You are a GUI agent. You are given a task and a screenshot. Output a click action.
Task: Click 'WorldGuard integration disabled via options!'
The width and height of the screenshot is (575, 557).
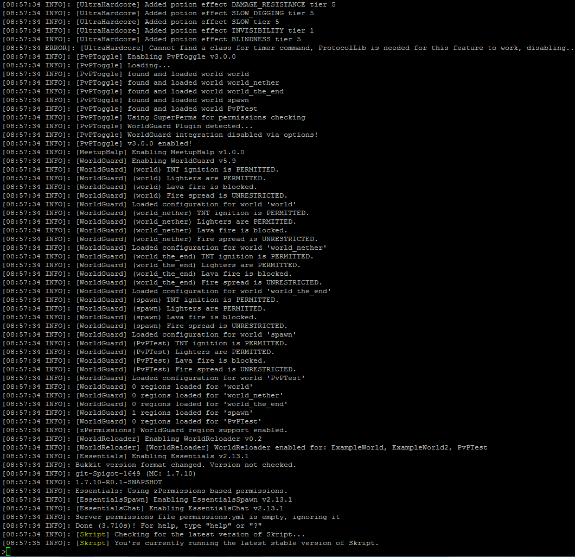point(222,135)
